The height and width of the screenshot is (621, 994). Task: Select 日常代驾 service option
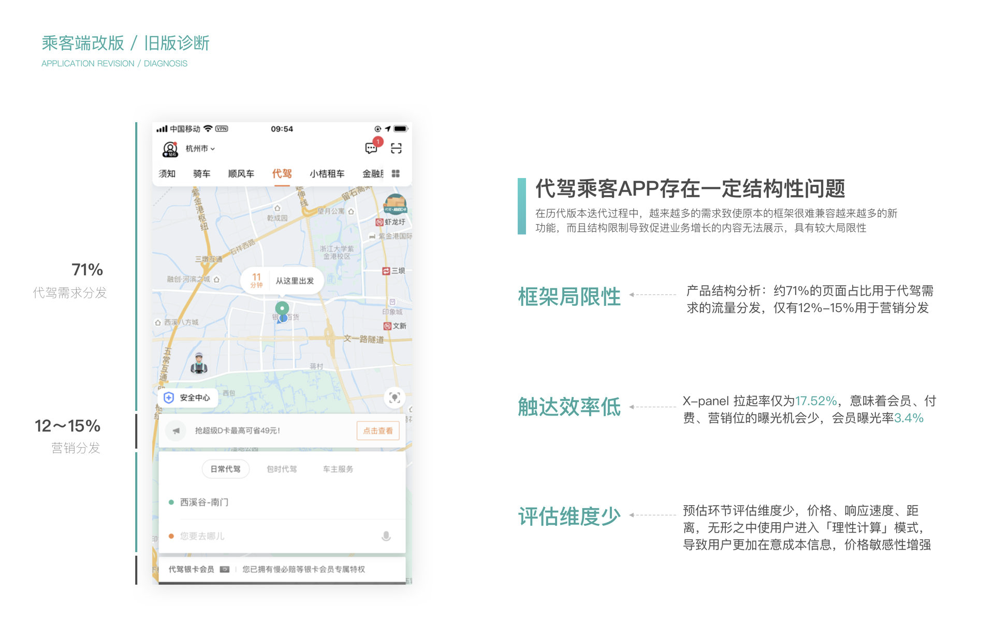(x=225, y=469)
